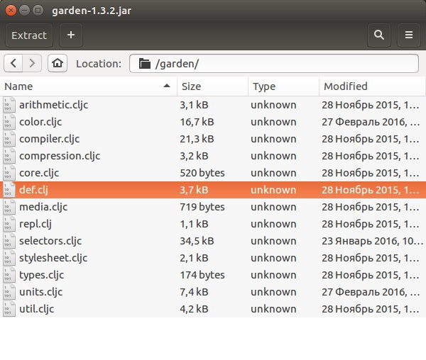Image resolution: width=426 pixels, height=360 pixels.
Task: Sort by the Type column header
Action: pos(283,86)
